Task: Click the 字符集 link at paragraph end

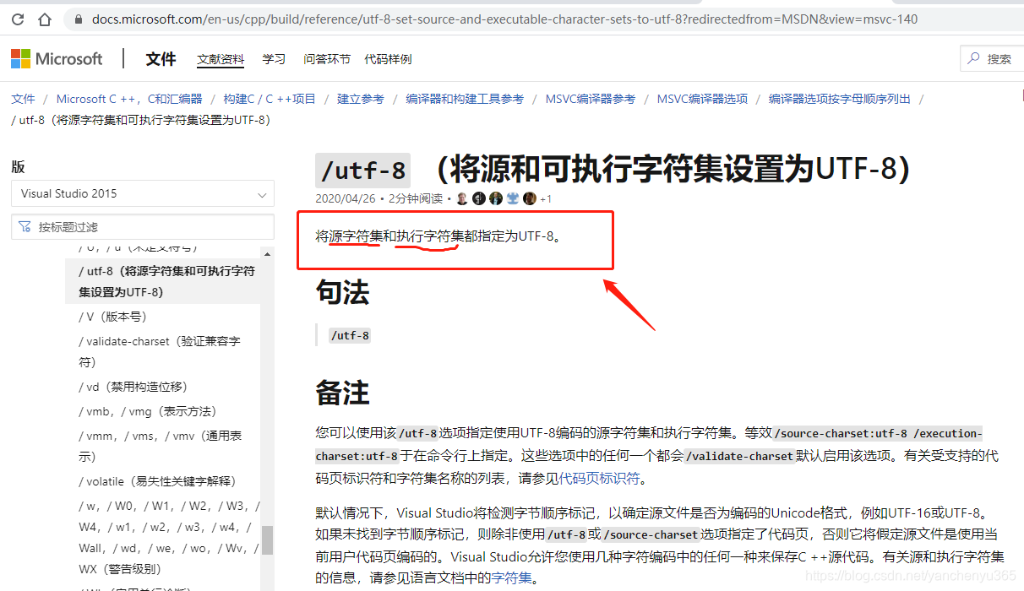Action: pyautogui.click(x=512, y=578)
